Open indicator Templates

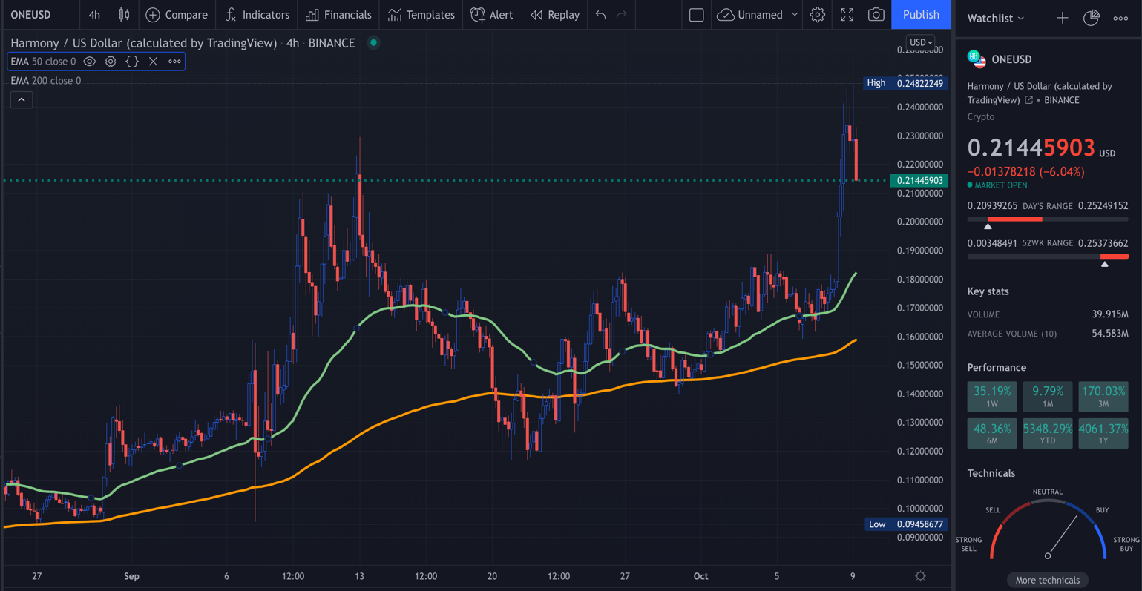pos(421,15)
